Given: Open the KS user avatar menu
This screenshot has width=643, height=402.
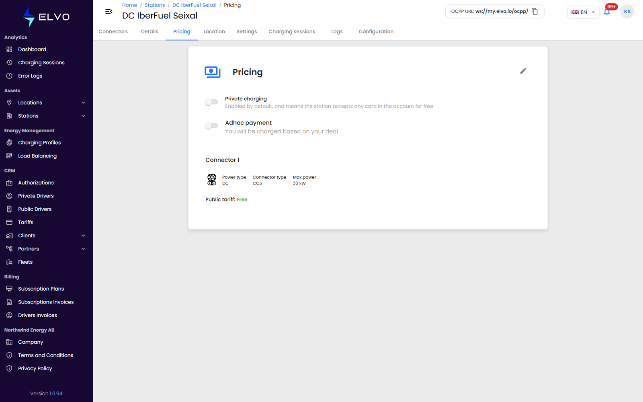Looking at the screenshot, I should [x=627, y=12].
